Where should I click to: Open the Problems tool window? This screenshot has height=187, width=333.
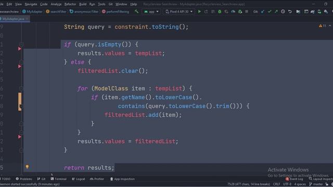point(24,179)
